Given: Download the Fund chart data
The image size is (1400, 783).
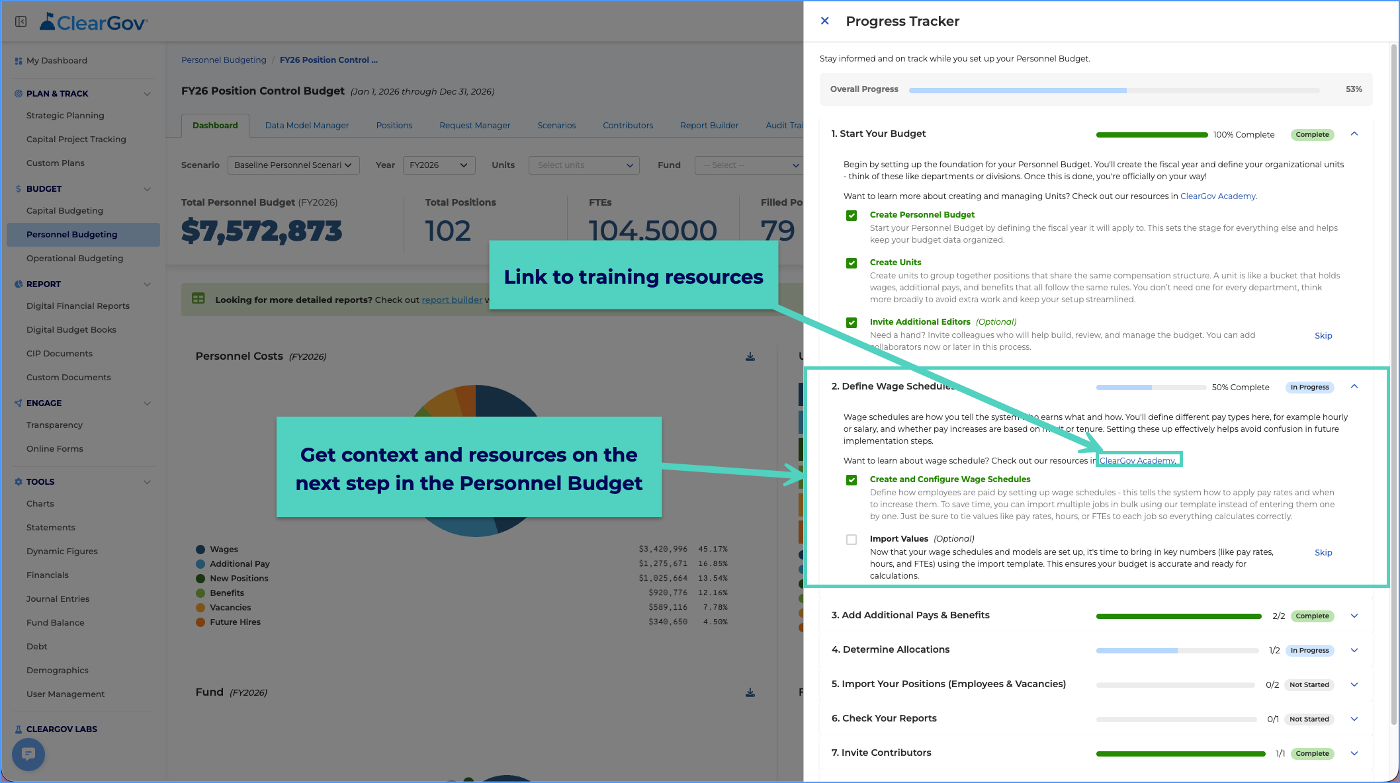Looking at the screenshot, I should tap(750, 692).
